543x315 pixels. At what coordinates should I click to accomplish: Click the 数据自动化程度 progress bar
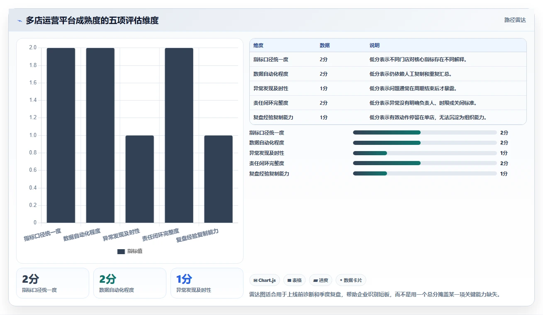pos(425,143)
